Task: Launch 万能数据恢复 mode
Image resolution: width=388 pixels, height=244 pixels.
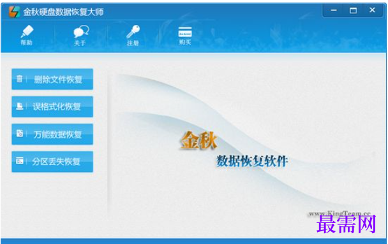Action: coord(52,134)
